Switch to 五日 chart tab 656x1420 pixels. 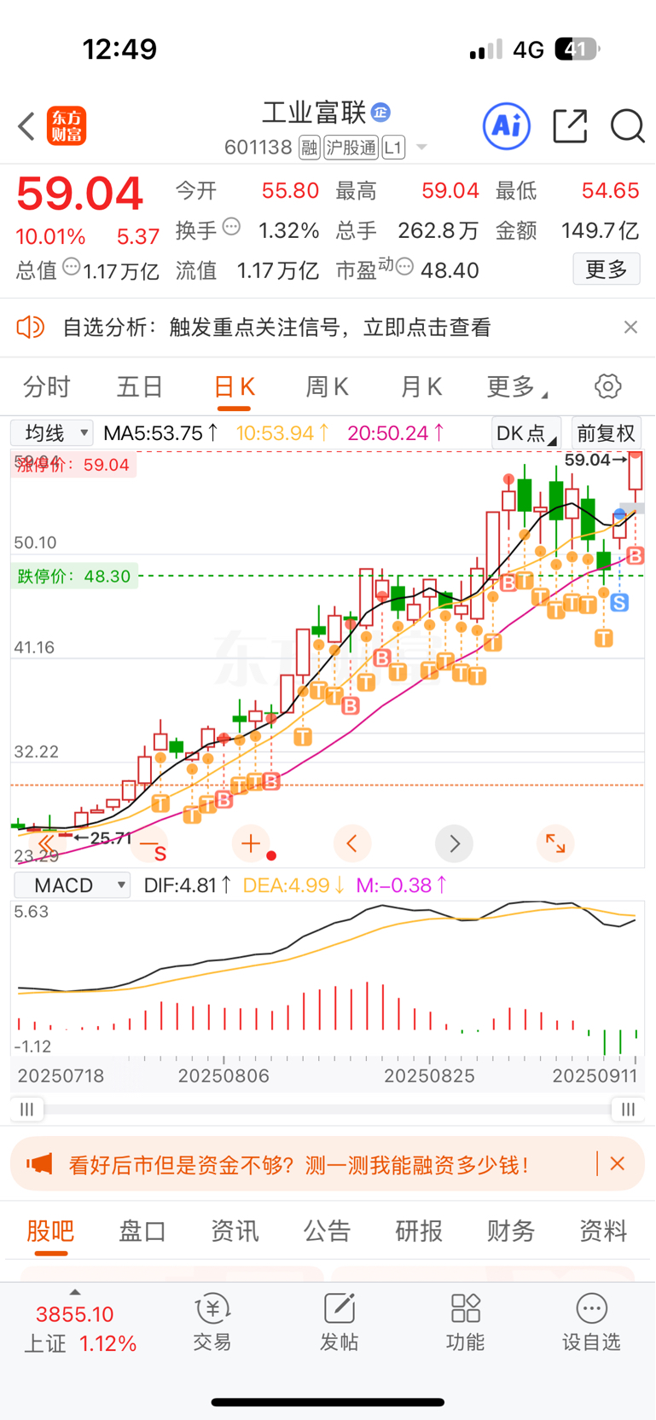pos(140,387)
